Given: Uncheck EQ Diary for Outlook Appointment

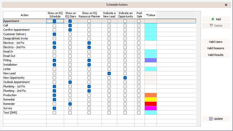Looking at the screenshot, I should coord(70,82).
